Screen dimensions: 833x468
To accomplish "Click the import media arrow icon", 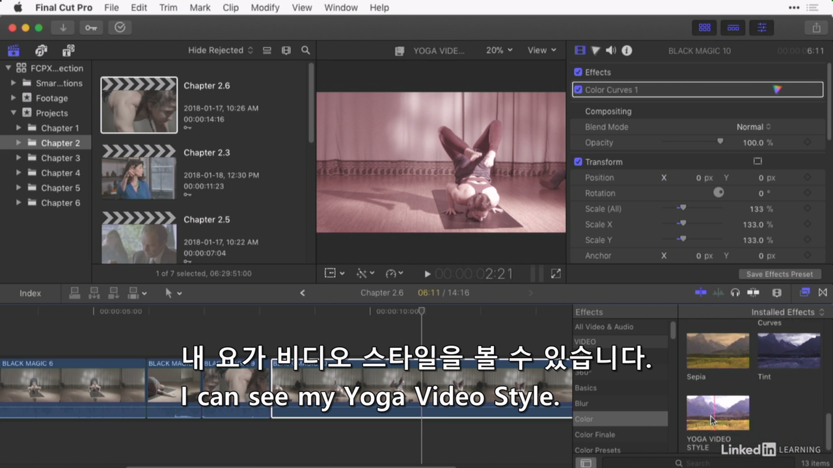I will coord(63,27).
